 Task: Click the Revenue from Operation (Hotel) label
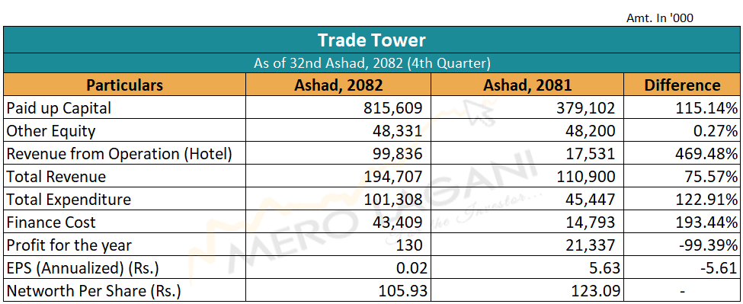click(119, 154)
